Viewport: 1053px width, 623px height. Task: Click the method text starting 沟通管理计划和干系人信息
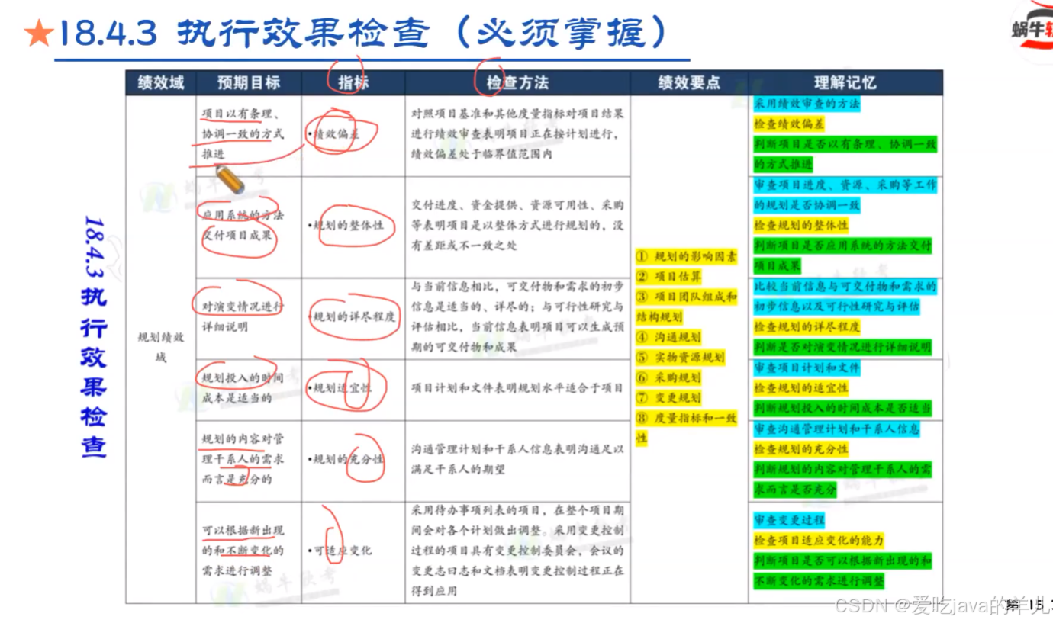click(x=517, y=459)
